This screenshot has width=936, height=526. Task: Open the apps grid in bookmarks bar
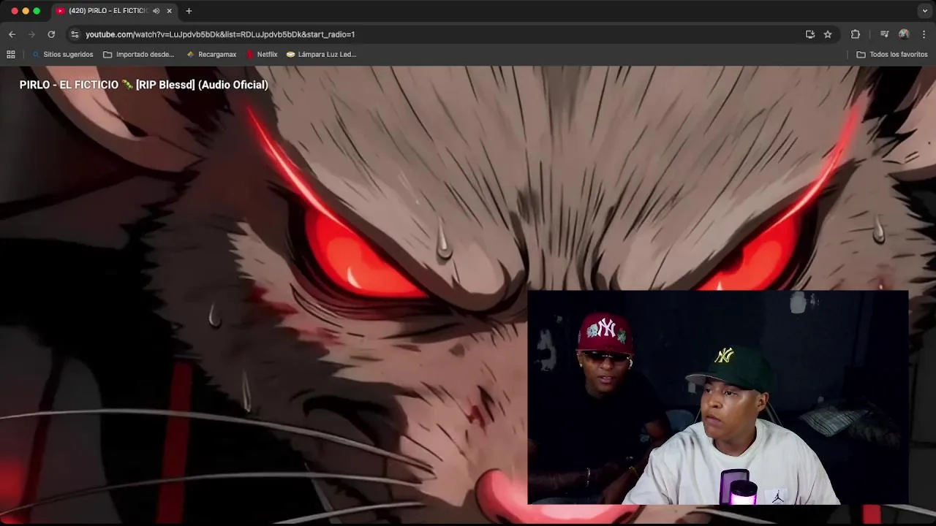[11, 54]
